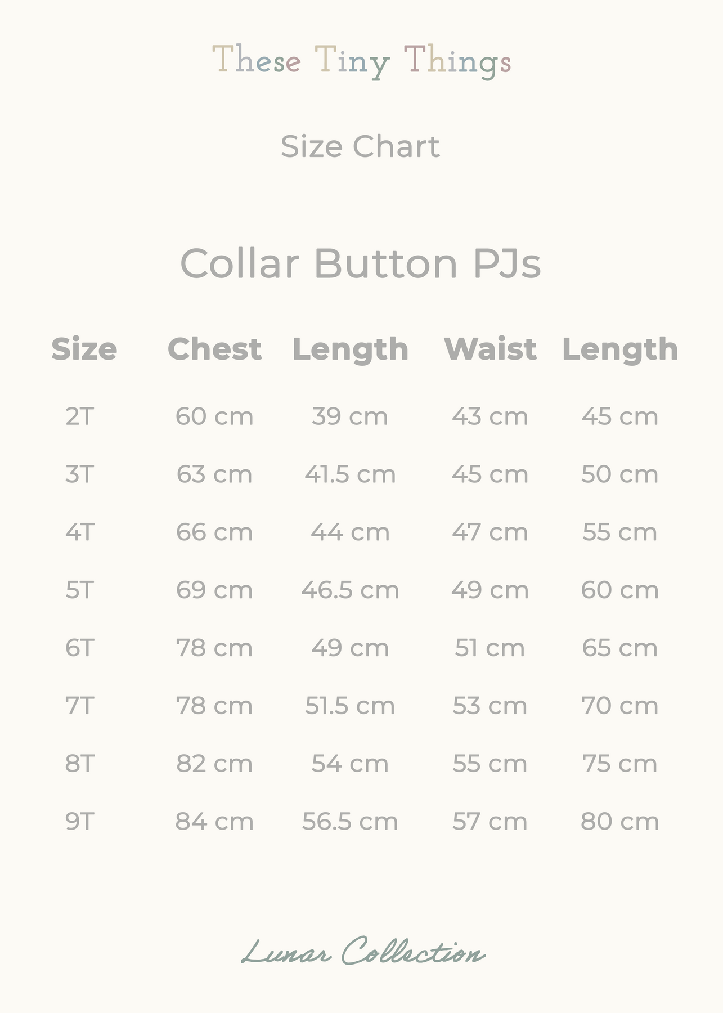Click the 41.5 cm length value
The image size is (723, 1013).
[350, 474]
